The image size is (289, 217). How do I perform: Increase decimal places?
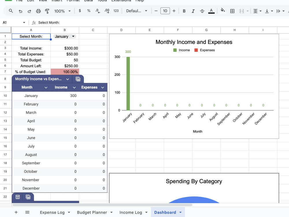tap(107, 11)
